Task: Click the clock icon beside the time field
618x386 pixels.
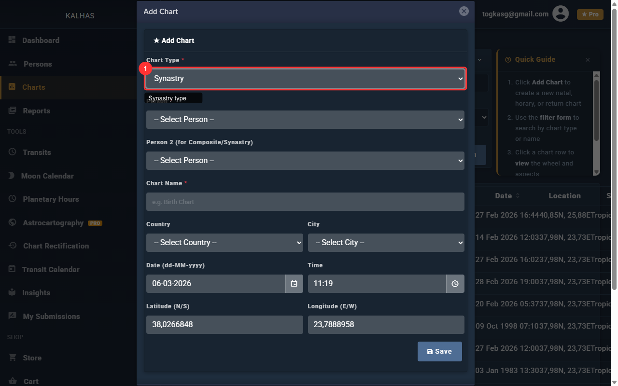Action: click(455, 284)
